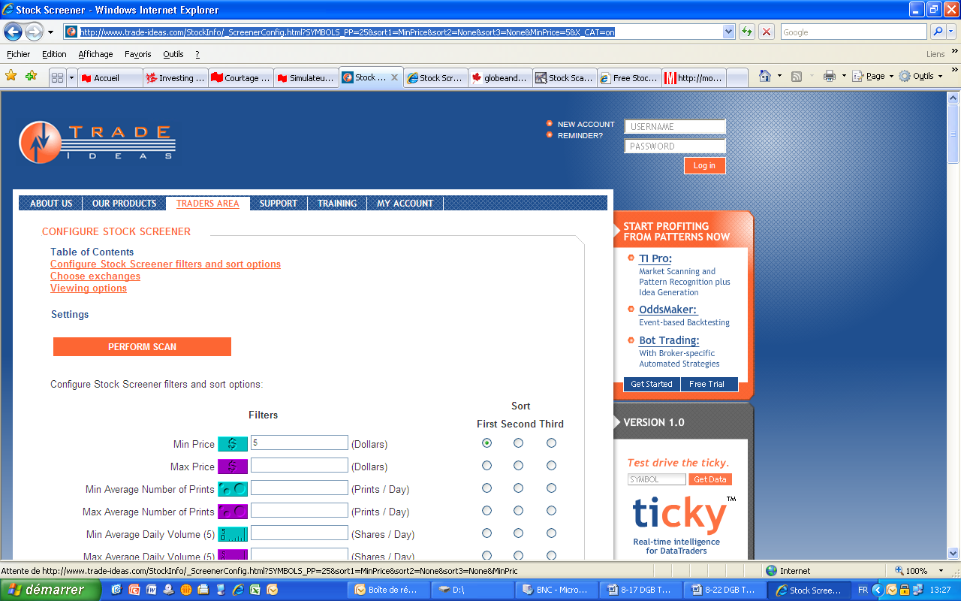Click the Choose exchanges link
961x601 pixels.
(95, 276)
